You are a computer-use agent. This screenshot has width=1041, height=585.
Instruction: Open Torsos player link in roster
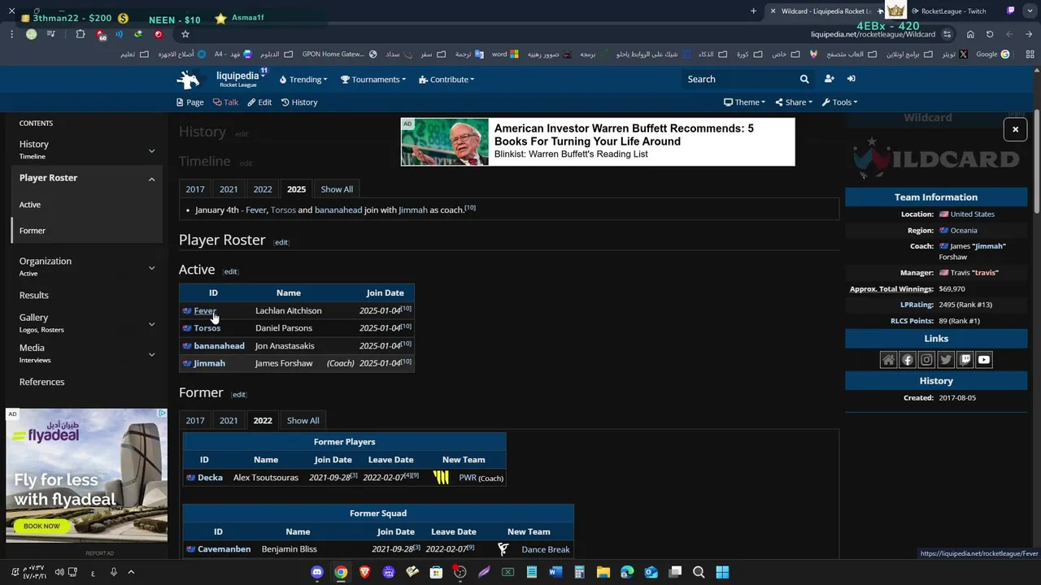207,328
